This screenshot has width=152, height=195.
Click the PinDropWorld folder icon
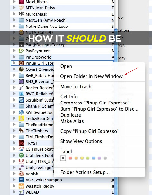[x=21, y=57]
